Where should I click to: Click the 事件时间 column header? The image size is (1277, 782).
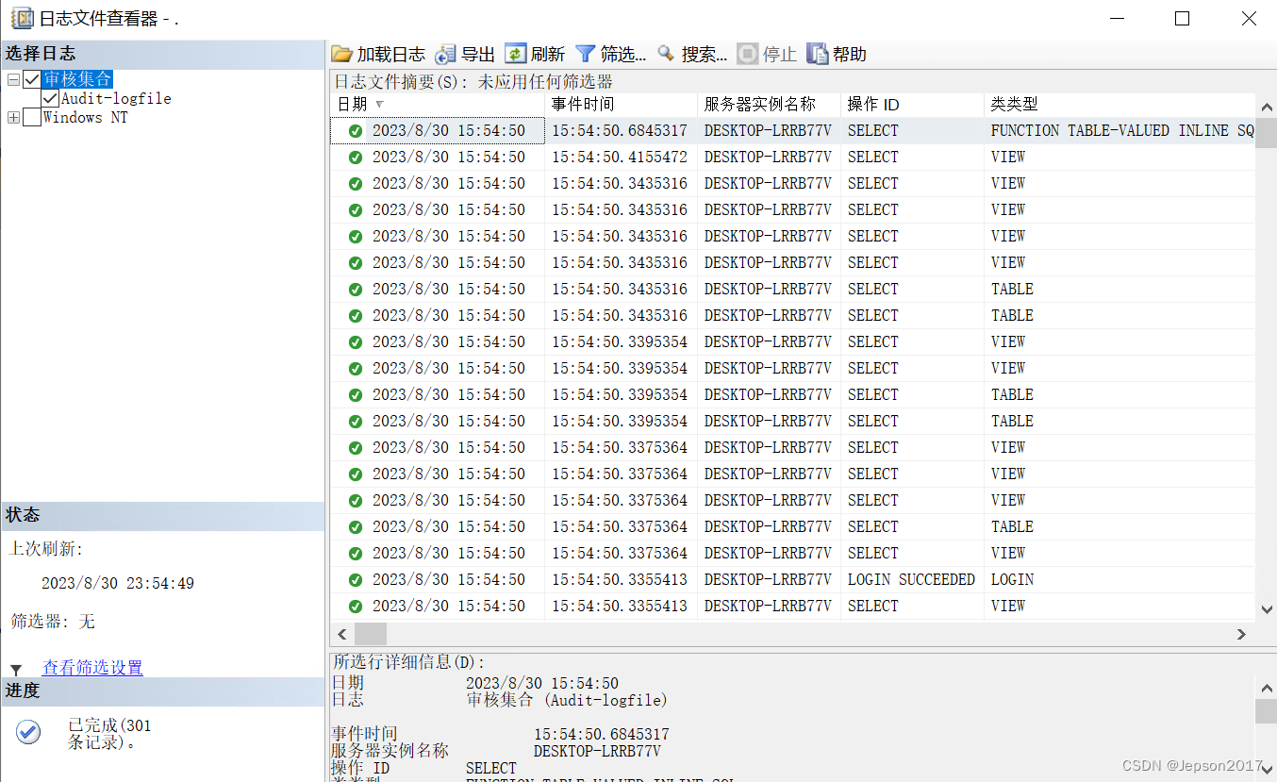click(622, 105)
